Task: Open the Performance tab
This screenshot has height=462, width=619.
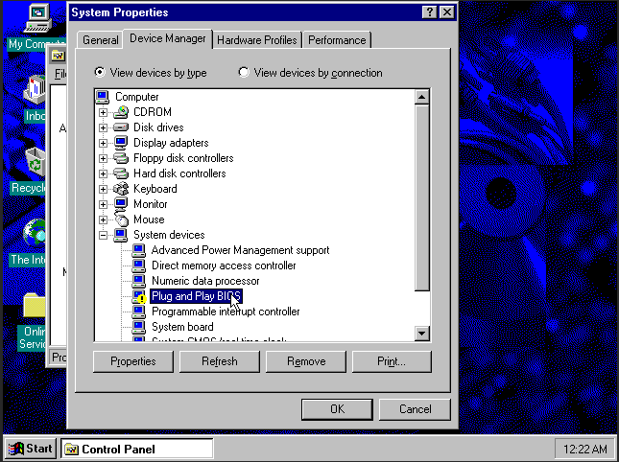Action: pyautogui.click(x=337, y=40)
